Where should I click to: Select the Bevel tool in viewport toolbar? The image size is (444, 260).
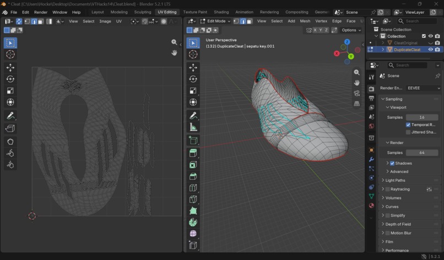point(193,176)
